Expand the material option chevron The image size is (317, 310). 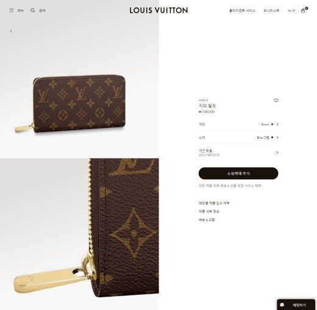tap(277, 137)
